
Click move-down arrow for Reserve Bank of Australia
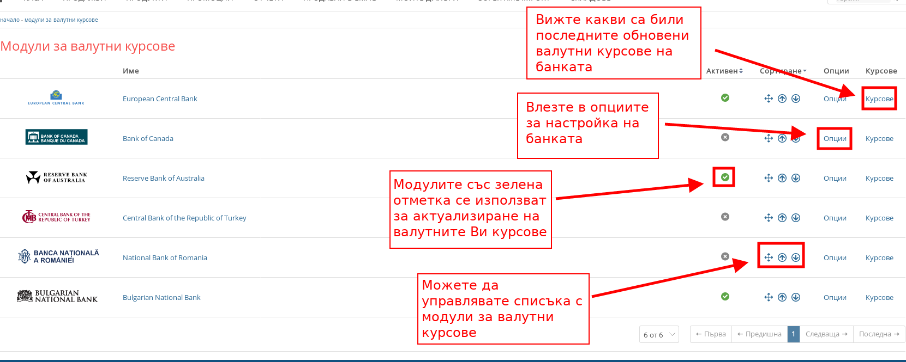(x=796, y=178)
